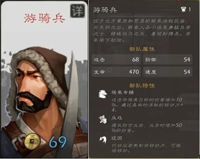The height and width of the screenshot is (159, 200).
Task: Select the 攻击 68 stat box
Action: click(x=116, y=59)
